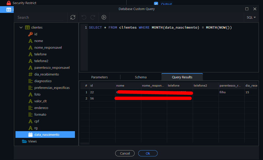263x160 pixels.
Task: Click the Views folder icon
Action: coord(24,141)
